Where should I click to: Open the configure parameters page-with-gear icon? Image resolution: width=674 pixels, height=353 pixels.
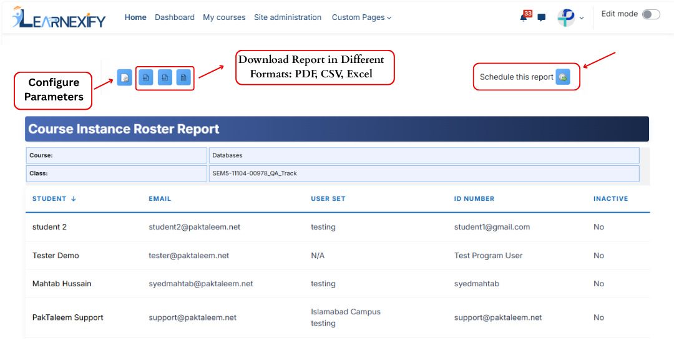pyautogui.click(x=125, y=78)
